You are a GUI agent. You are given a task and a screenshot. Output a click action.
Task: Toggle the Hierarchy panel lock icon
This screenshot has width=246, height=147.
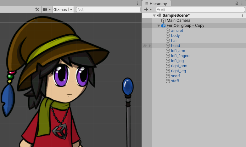pyautogui.click(x=237, y=3)
